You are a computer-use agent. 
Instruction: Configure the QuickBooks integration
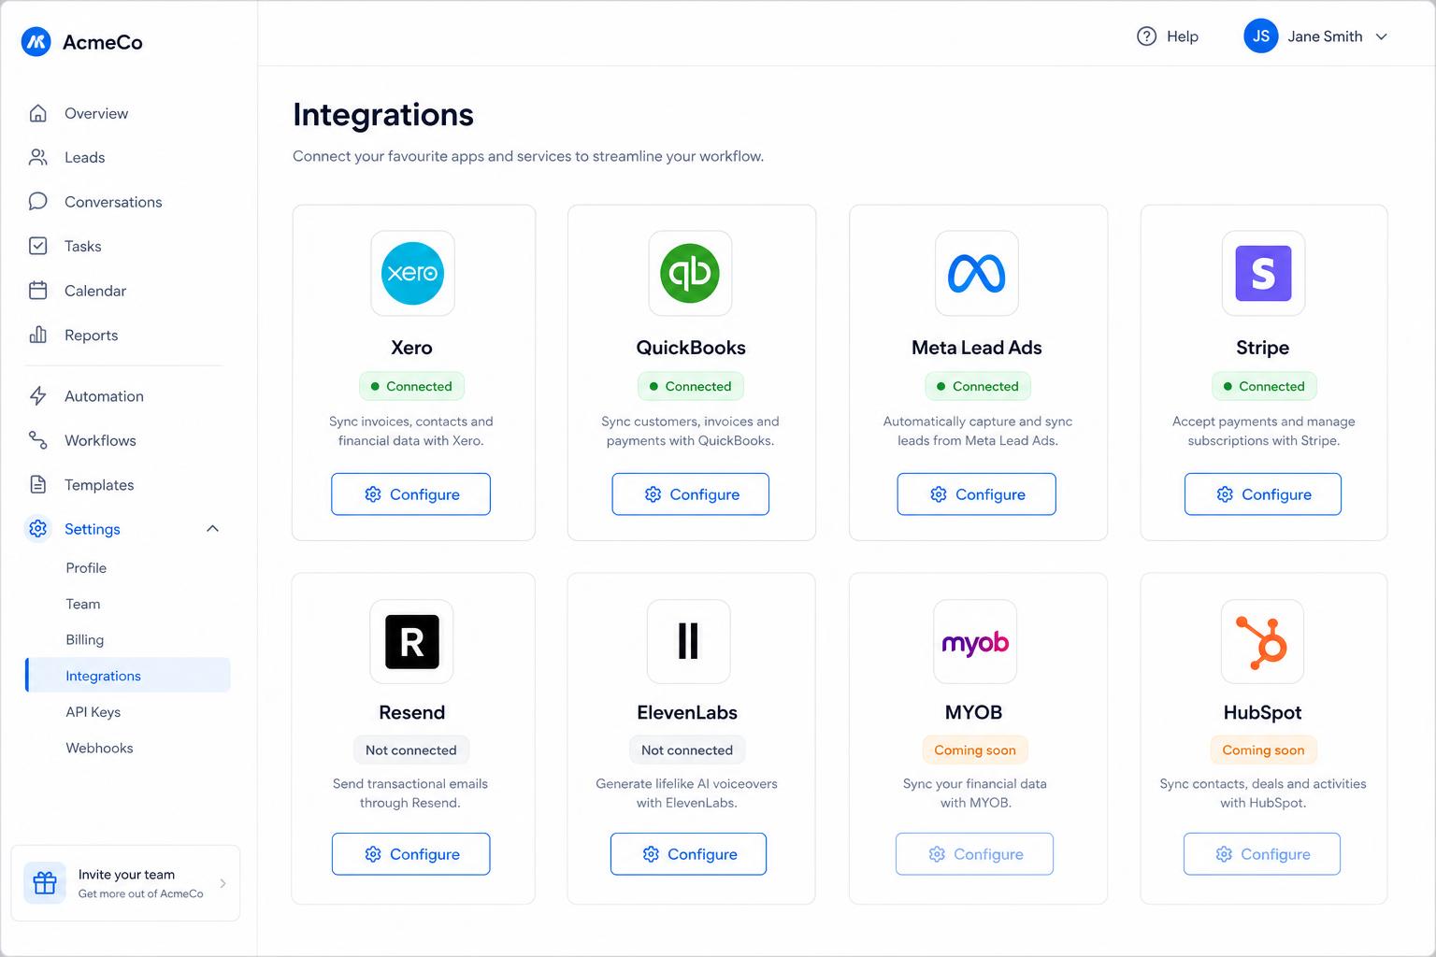click(691, 493)
